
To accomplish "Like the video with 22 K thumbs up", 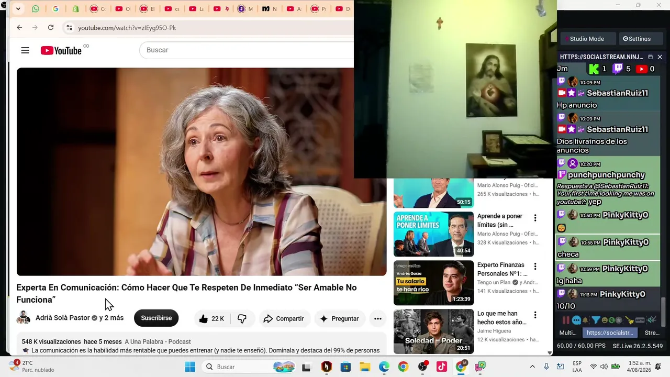I will (211, 318).
